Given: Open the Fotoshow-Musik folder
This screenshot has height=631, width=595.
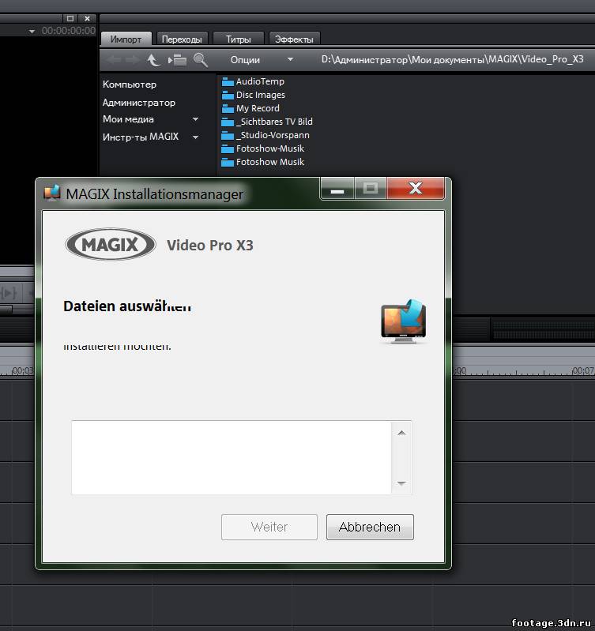Looking at the screenshot, I should [x=263, y=148].
